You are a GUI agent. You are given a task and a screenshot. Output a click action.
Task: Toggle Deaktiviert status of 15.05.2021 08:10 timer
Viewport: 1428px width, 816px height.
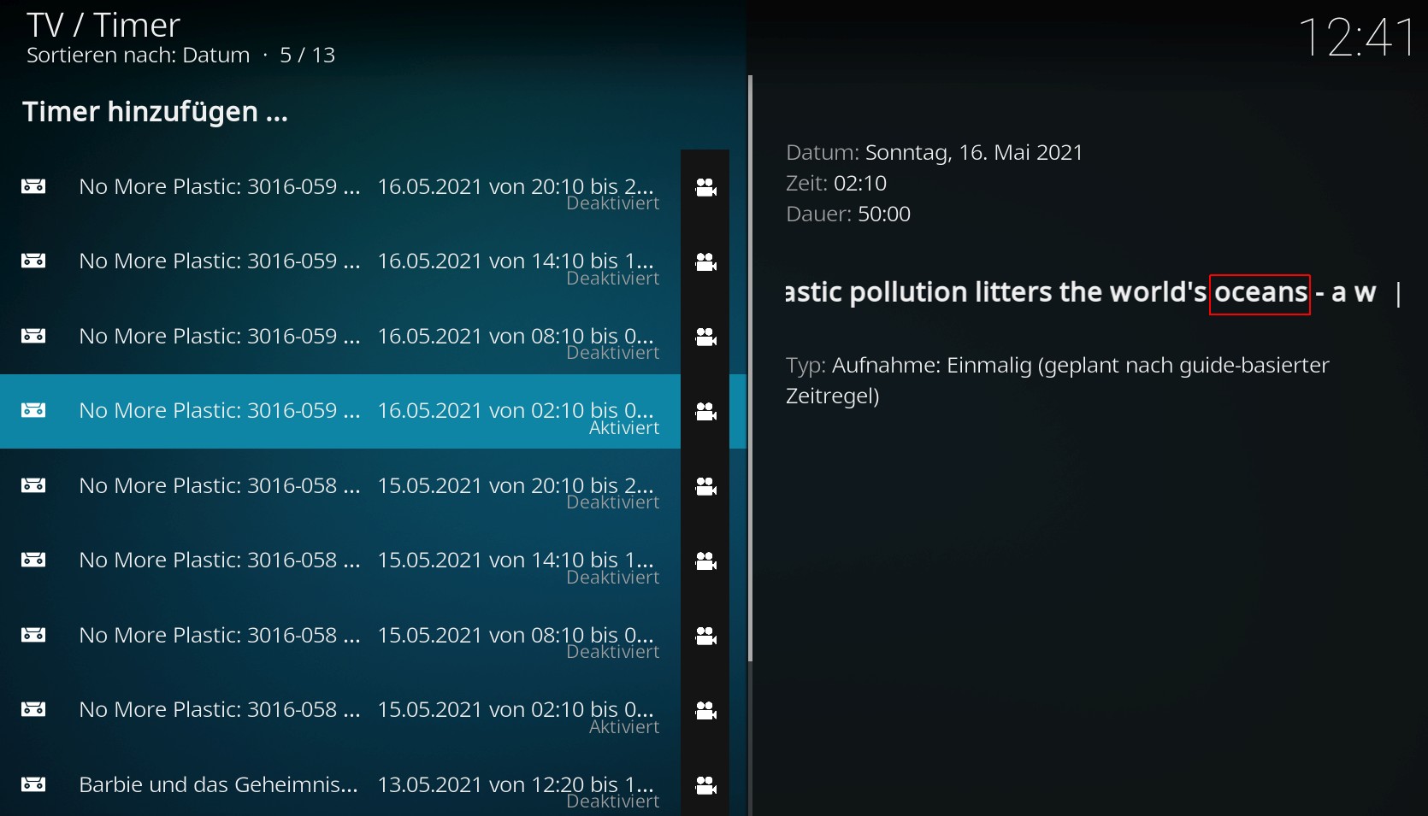pyautogui.click(x=612, y=652)
